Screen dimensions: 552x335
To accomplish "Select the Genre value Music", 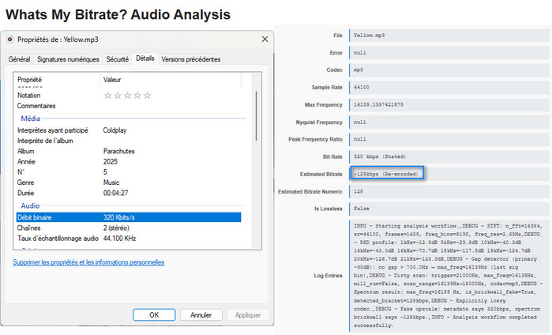I will (x=111, y=183).
